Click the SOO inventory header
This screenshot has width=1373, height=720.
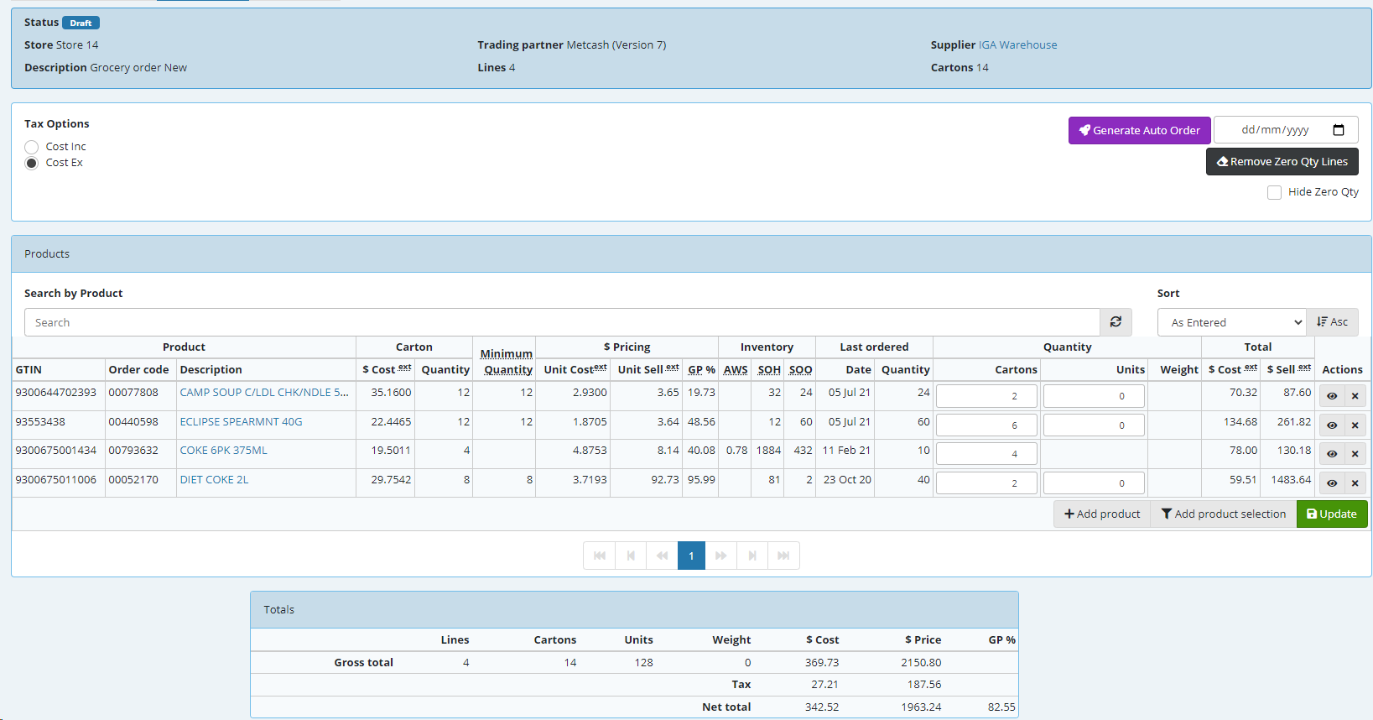pyautogui.click(x=800, y=370)
